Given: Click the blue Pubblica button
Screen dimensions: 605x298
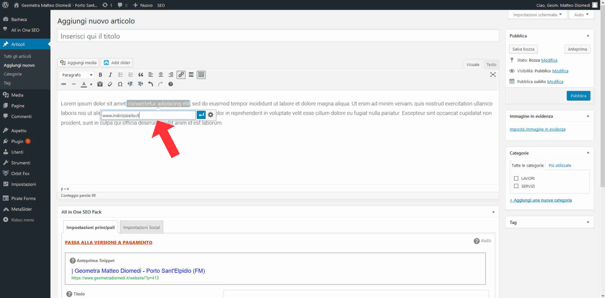Looking at the screenshot, I should point(578,96).
